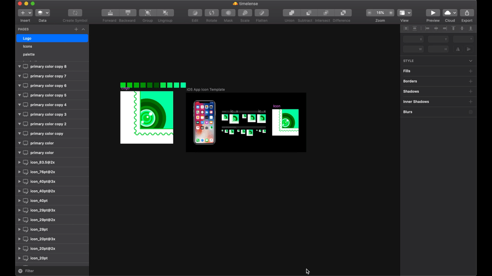Zoom in with the plus button

391,13
